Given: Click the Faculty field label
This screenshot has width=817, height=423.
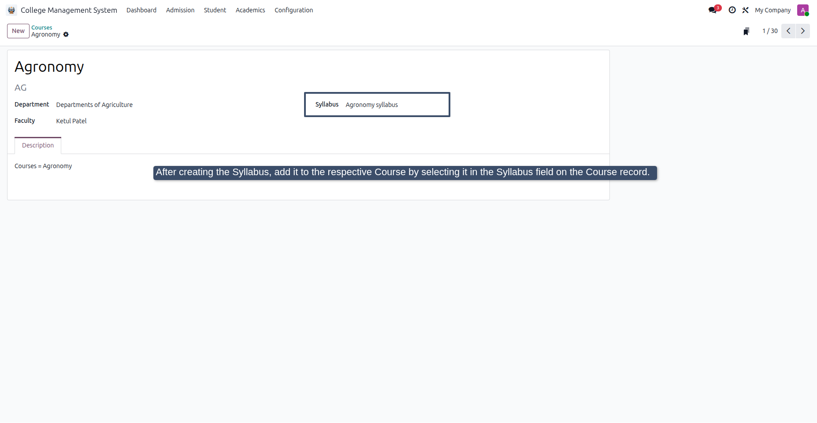Looking at the screenshot, I should [x=25, y=121].
